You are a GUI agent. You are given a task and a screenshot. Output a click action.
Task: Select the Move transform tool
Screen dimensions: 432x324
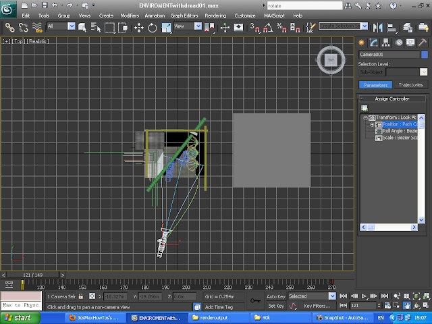[x=139, y=27]
